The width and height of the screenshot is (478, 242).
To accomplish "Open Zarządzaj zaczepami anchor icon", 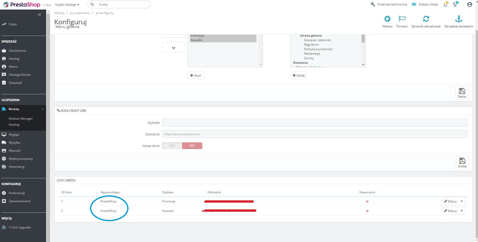I will pyautogui.click(x=459, y=19).
